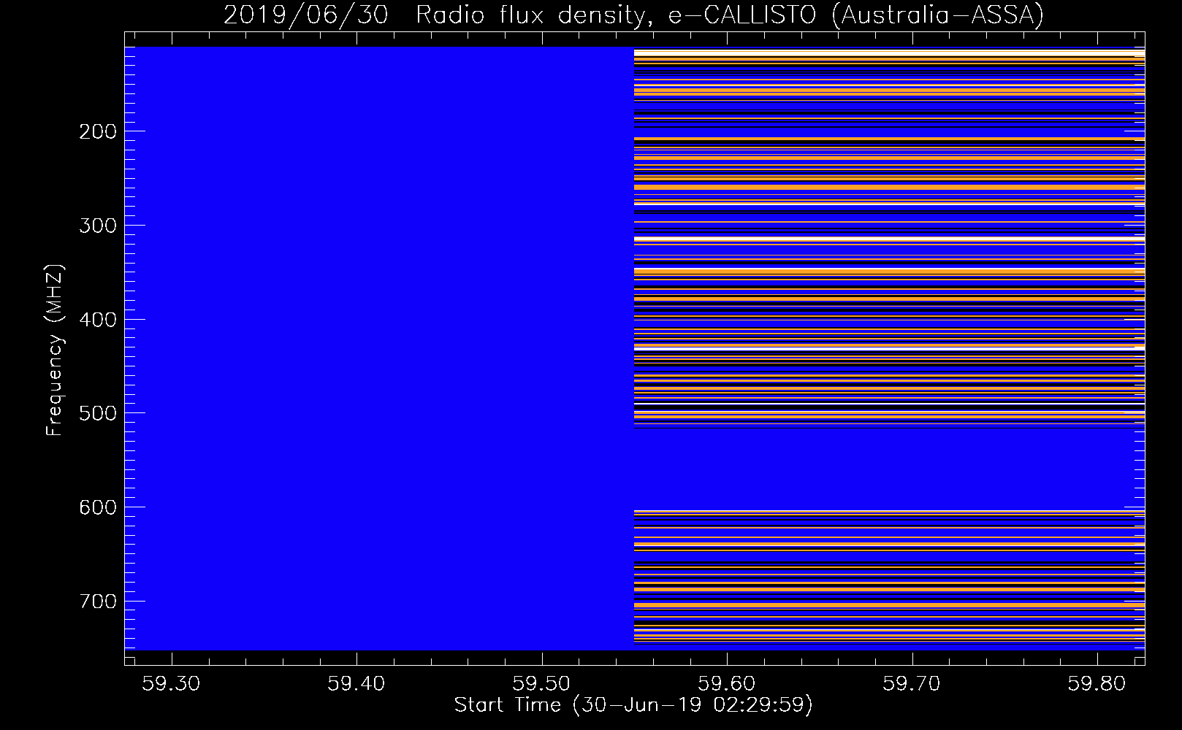Viewport: 1182px width, 730px height.
Task: Click the "Frequency (MHZ)" axis label
Action: [55, 350]
